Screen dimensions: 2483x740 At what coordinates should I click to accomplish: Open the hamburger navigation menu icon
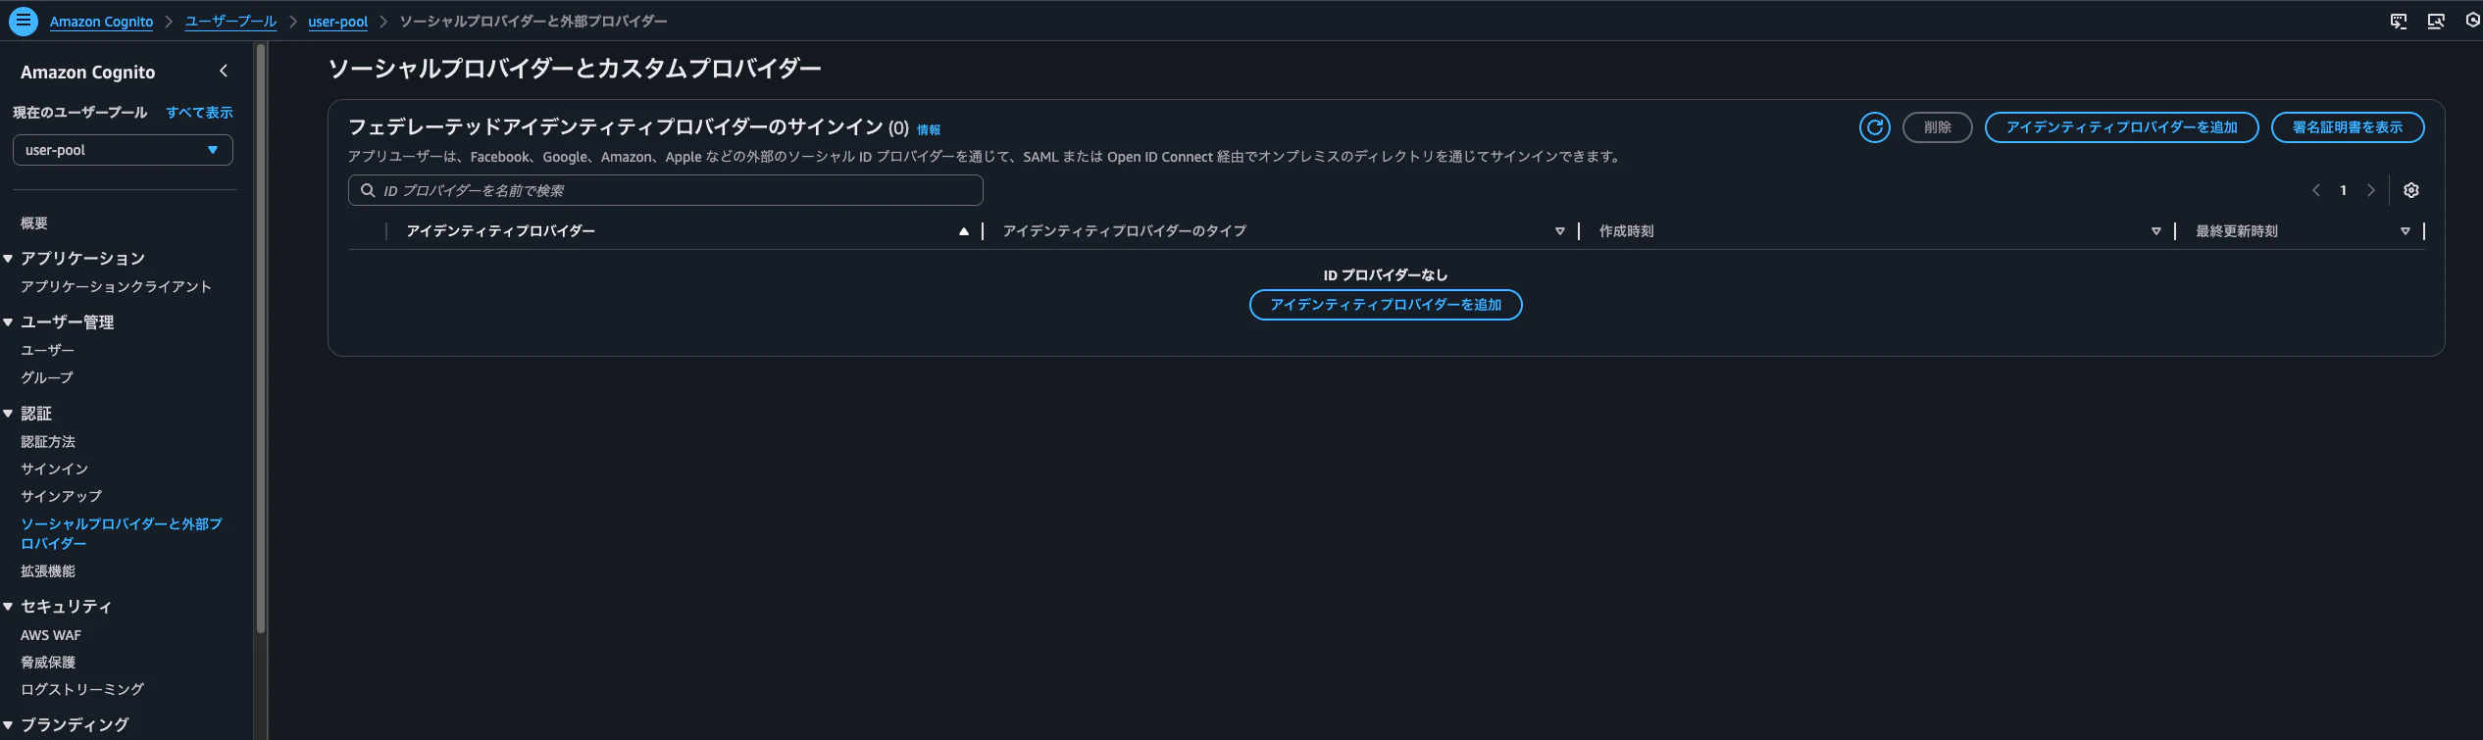click(24, 21)
